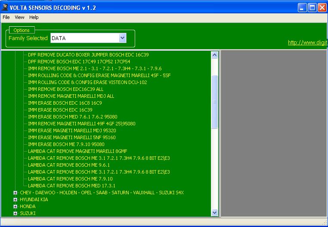
Task: Click the SUZUKI label
Action: click(28, 214)
